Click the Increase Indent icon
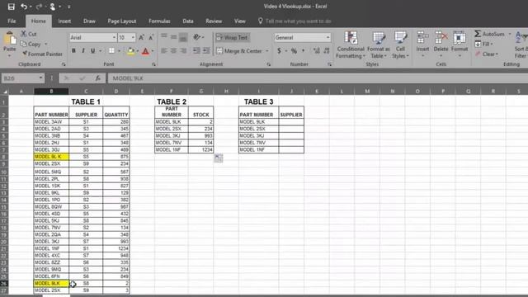This screenshot has width=528, height=297. click(206, 51)
